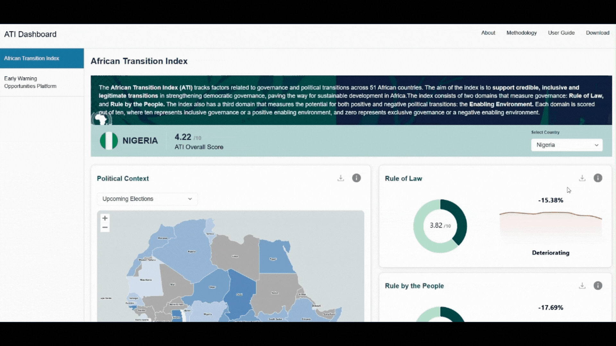Go to the Methodology page
Screen dimensions: 616x346
point(521,33)
